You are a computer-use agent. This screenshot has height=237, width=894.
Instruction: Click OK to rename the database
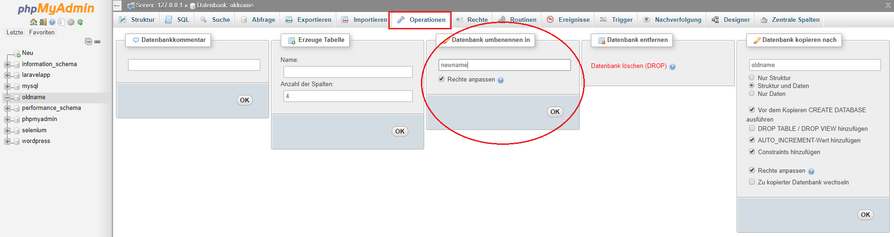[555, 112]
